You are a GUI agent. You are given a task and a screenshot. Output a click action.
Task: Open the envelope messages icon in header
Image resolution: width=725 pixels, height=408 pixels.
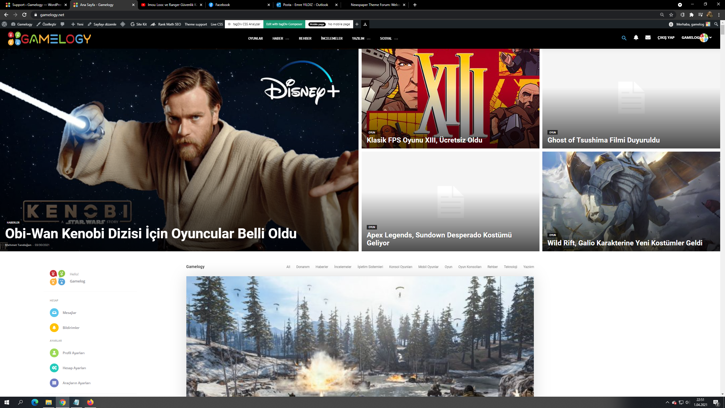(648, 37)
